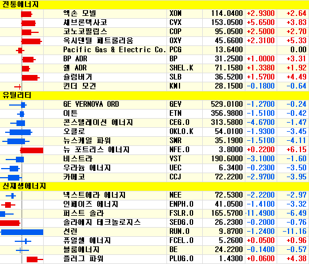
Task: Click the NEE ticker symbol
Action: 175,195
